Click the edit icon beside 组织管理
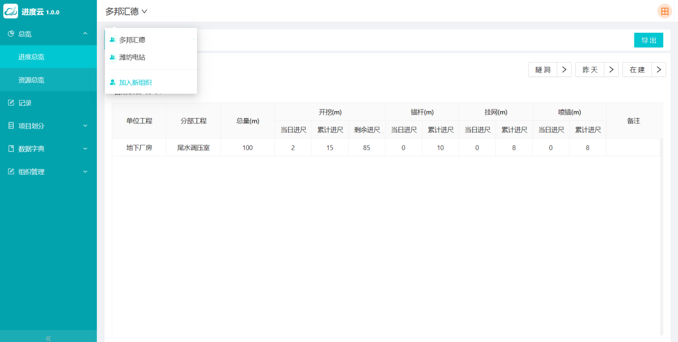 click(11, 172)
